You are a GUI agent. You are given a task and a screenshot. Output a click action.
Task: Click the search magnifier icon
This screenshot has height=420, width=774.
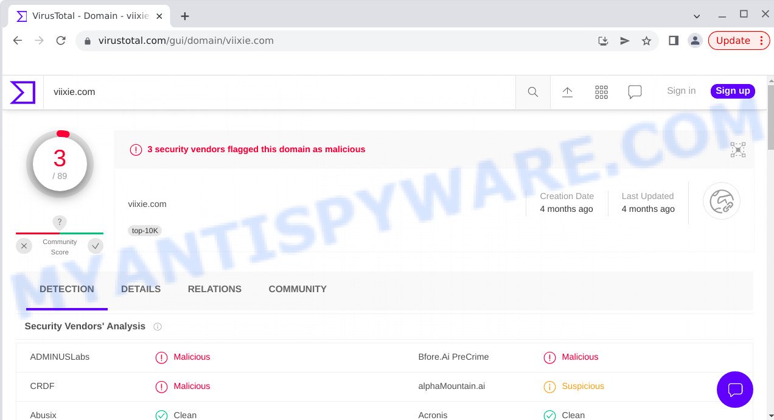pos(533,92)
